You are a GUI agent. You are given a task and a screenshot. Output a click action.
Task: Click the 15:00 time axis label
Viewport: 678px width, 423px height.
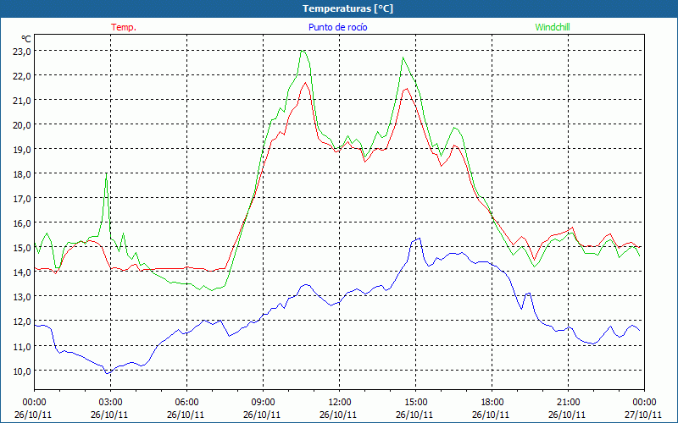pos(415,403)
